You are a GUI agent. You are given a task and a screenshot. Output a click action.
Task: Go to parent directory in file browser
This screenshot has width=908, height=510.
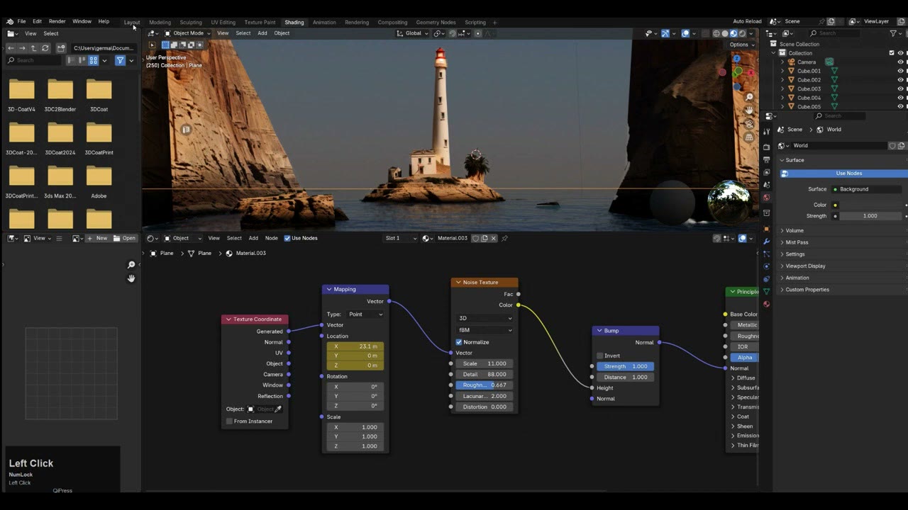(33, 48)
